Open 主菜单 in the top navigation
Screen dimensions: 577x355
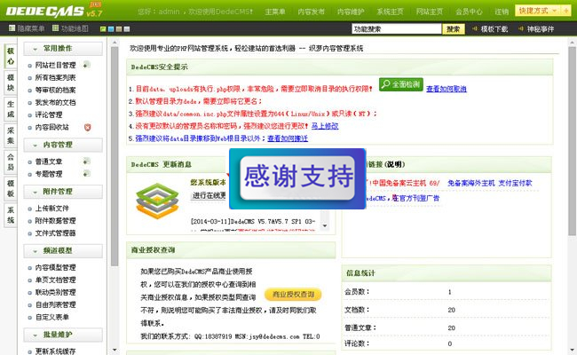point(275,12)
